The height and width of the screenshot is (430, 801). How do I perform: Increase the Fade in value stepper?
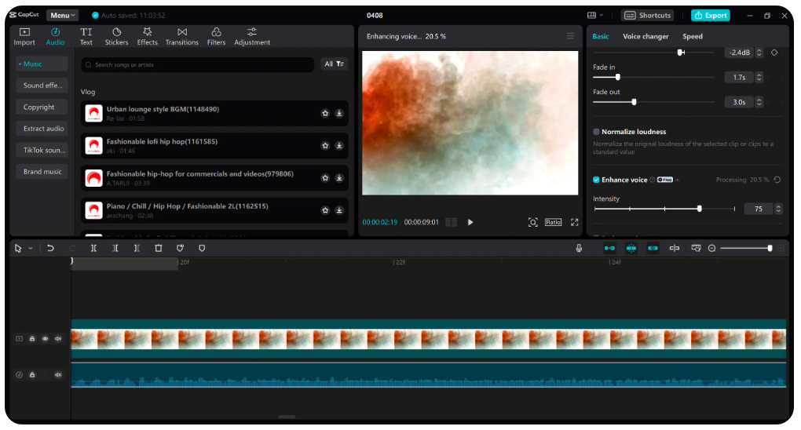759,75
